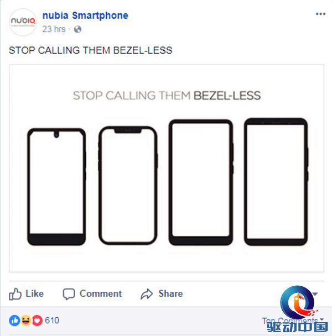
Task: Click the second phone with wide notch
Action: coord(128,186)
